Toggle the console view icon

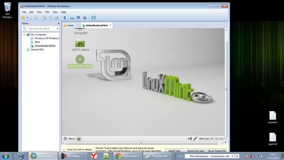point(94,18)
